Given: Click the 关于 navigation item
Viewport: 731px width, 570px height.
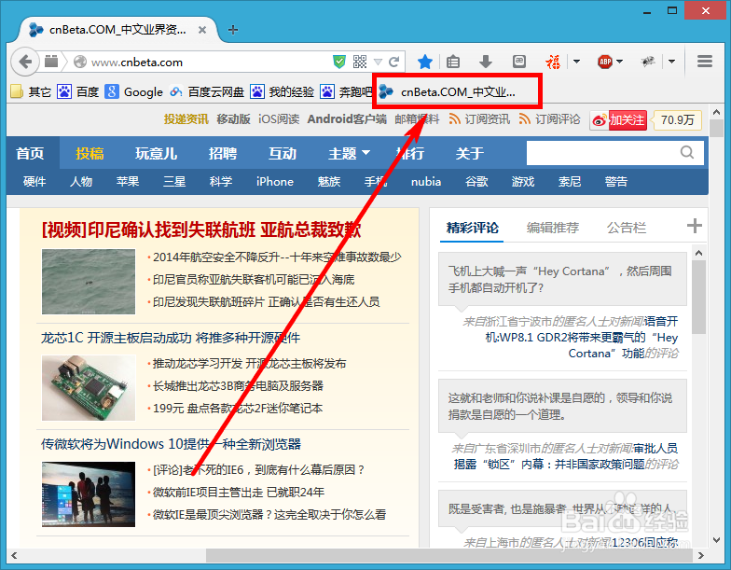Looking at the screenshot, I should tap(470, 153).
